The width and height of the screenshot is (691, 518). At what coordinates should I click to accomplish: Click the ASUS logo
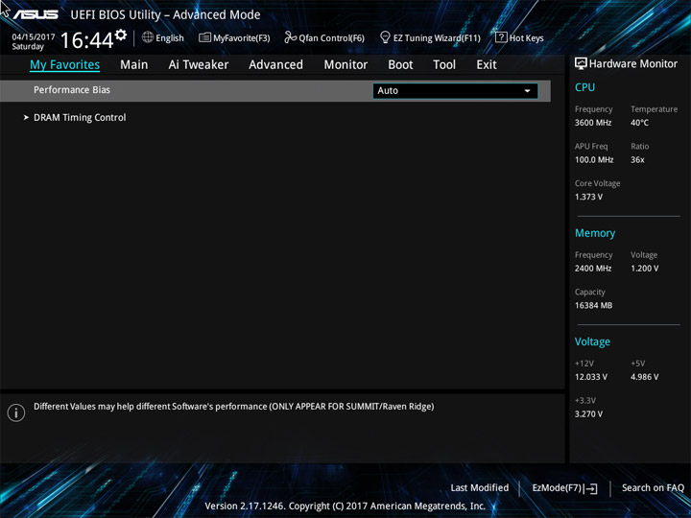(x=36, y=14)
